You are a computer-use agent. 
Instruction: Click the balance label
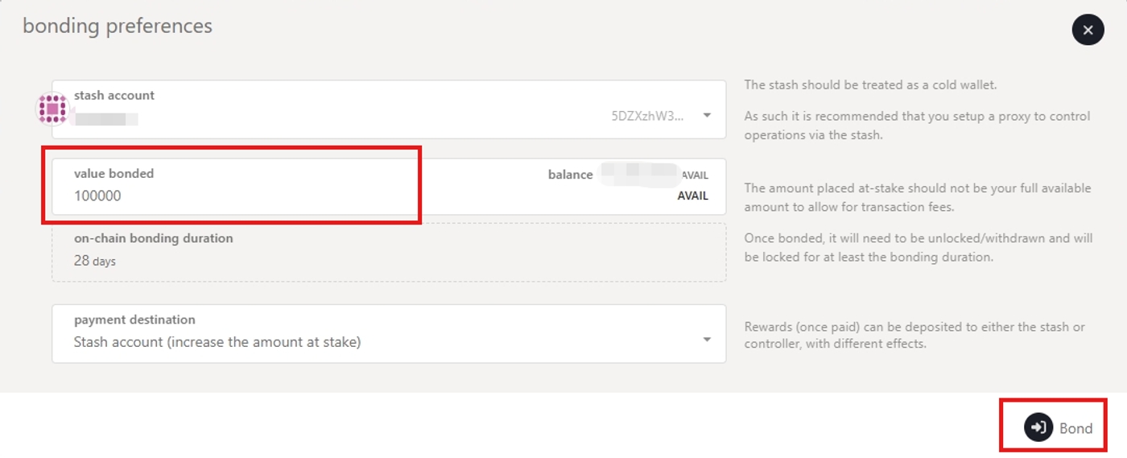tap(570, 175)
